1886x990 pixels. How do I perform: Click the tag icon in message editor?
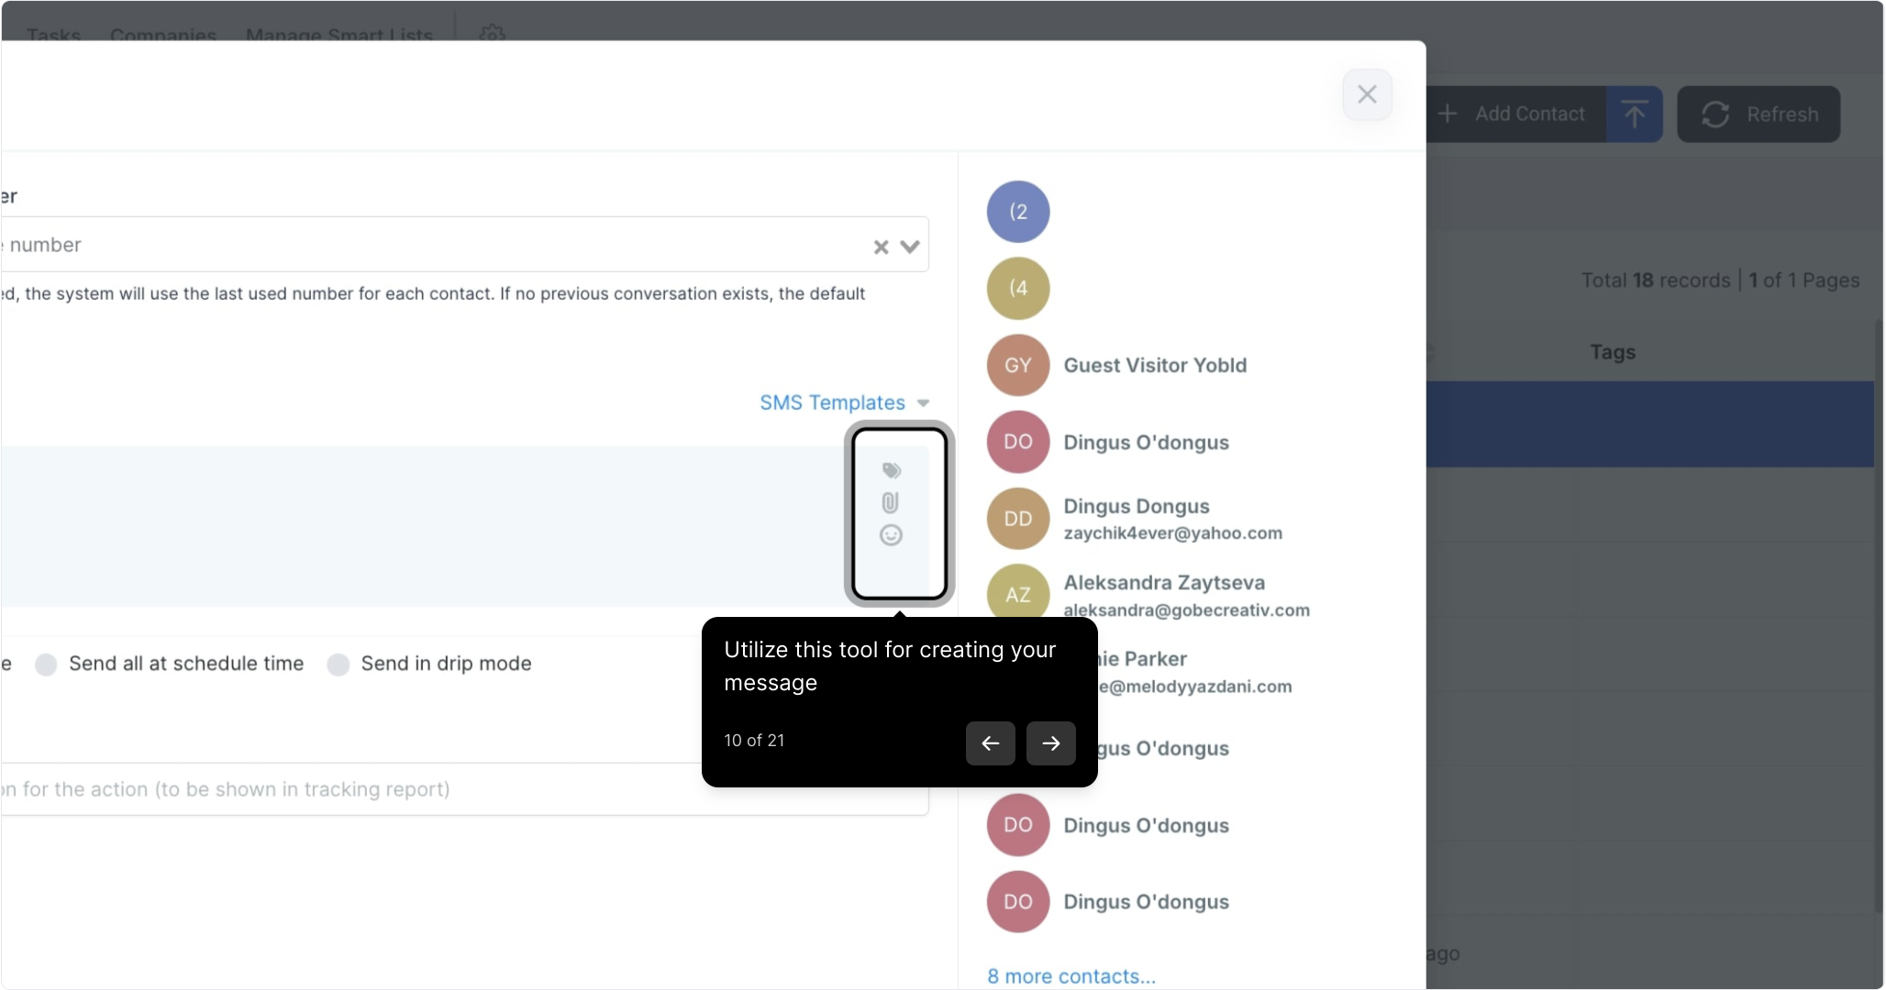point(891,470)
